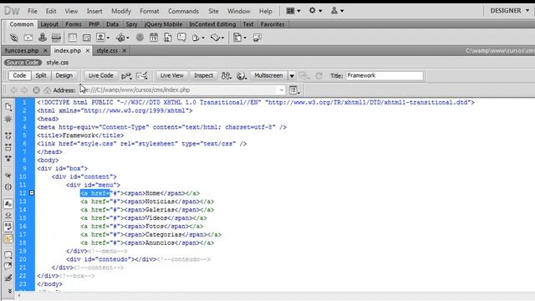Screen dimensions: 535x301
Task: Toggle Line Numbers in coding toolbar
Action: click(8, 204)
